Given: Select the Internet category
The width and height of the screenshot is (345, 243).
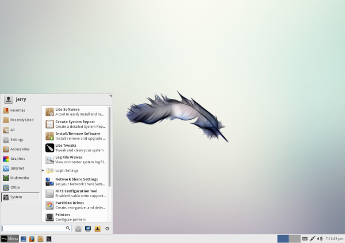Looking at the screenshot, I should click(17, 168).
